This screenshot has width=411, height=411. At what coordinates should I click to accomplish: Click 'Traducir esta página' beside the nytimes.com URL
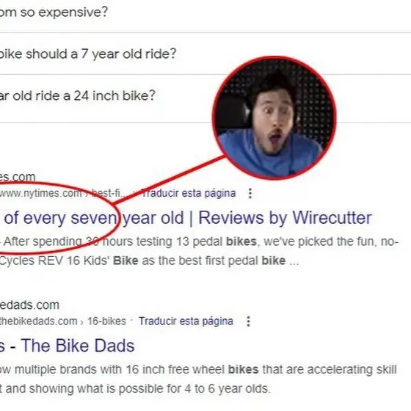coord(189,194)
